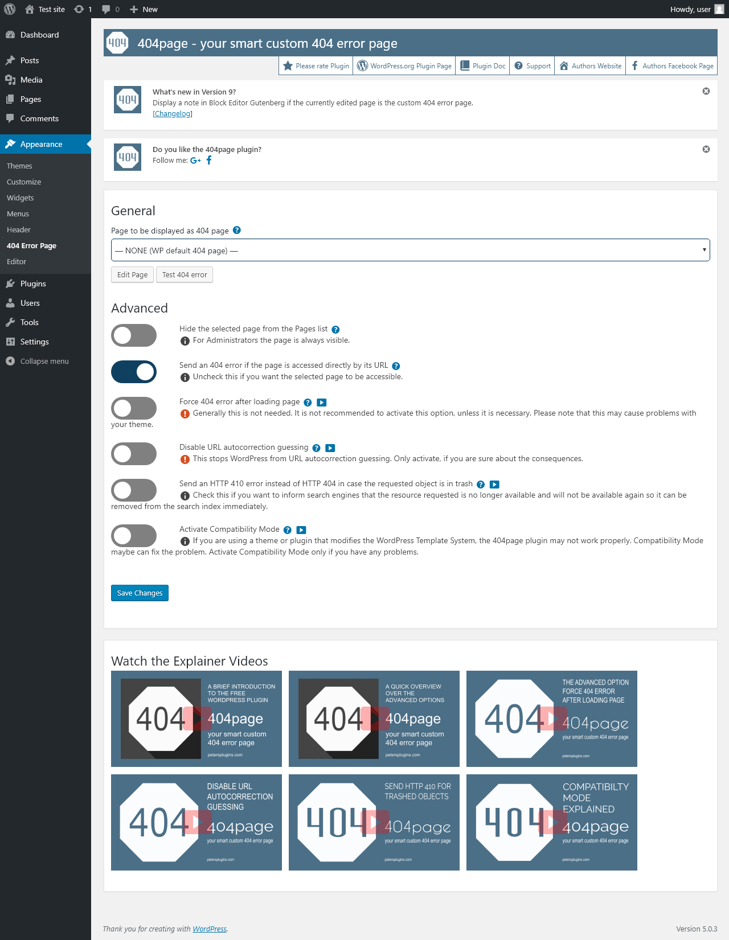
Task: Play video for Disable URL autocorrection guessing
Action: [330, 448]
